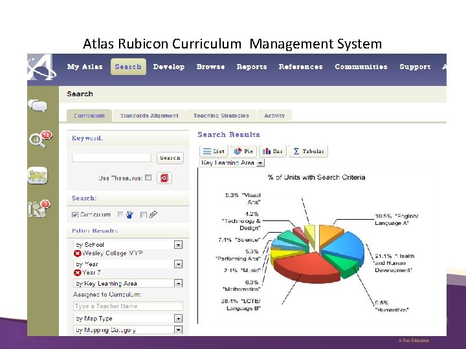466x349 pixels.
Task: Open Key Learning Area chart dropdown
Action: [x=232, y=163]
